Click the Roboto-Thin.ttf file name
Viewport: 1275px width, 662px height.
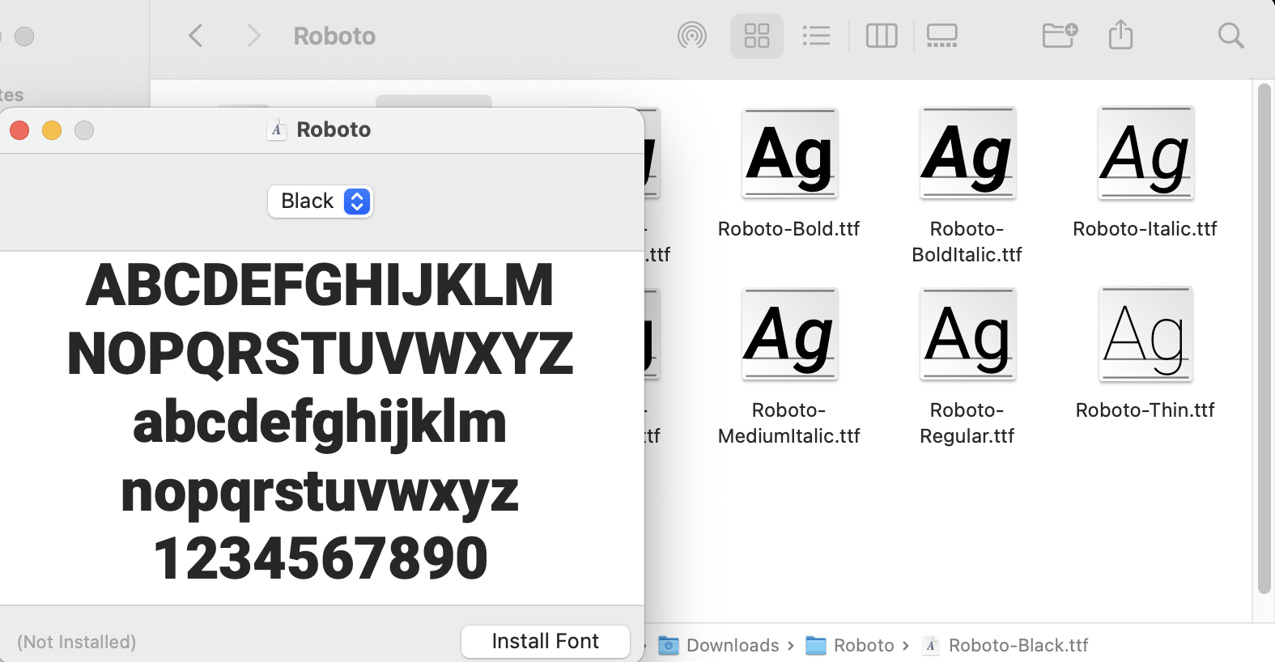coord(1145,410)
